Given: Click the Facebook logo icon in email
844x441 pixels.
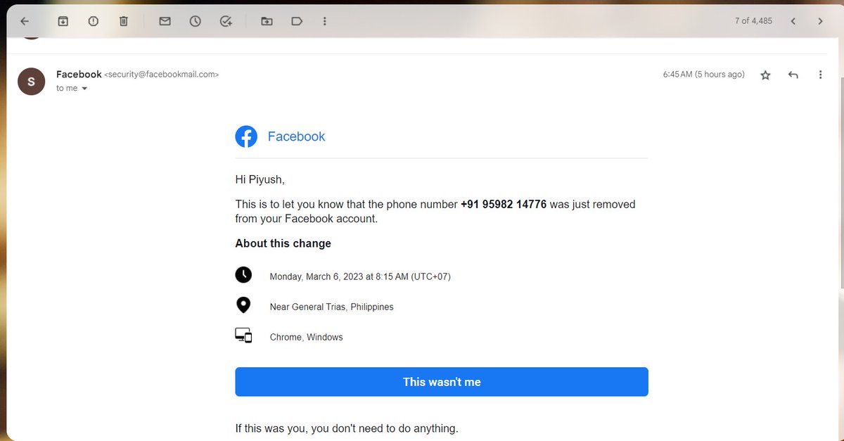Looking at the screenshot, I should pos(246,136).
